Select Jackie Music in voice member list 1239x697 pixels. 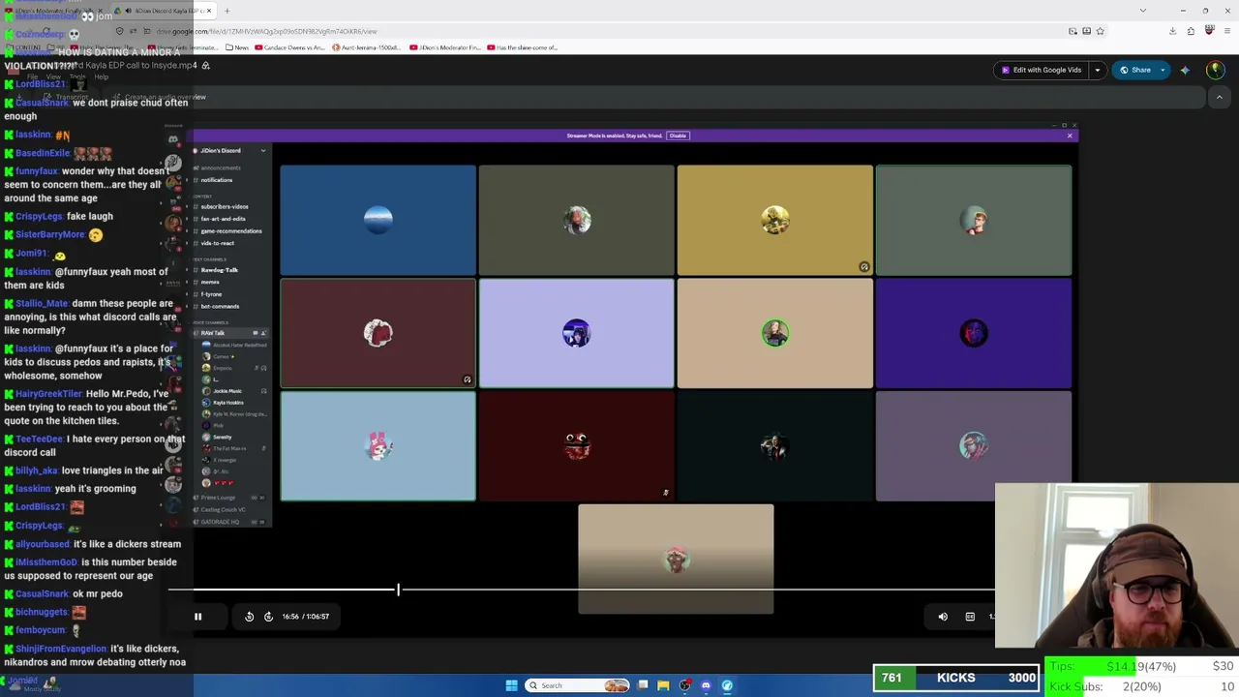pyautogui.click(x=227, y=391)
